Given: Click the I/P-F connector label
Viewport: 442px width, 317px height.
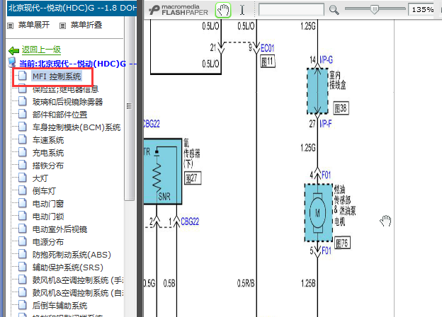Looking at the screenshot, I should point(326,124).
